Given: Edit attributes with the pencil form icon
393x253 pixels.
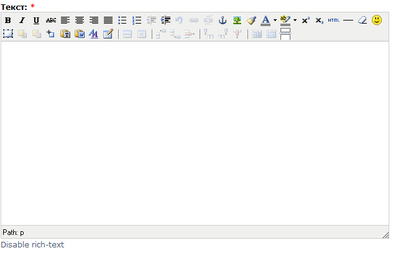Looking at the screenshot, I should [x=108, y=34].
